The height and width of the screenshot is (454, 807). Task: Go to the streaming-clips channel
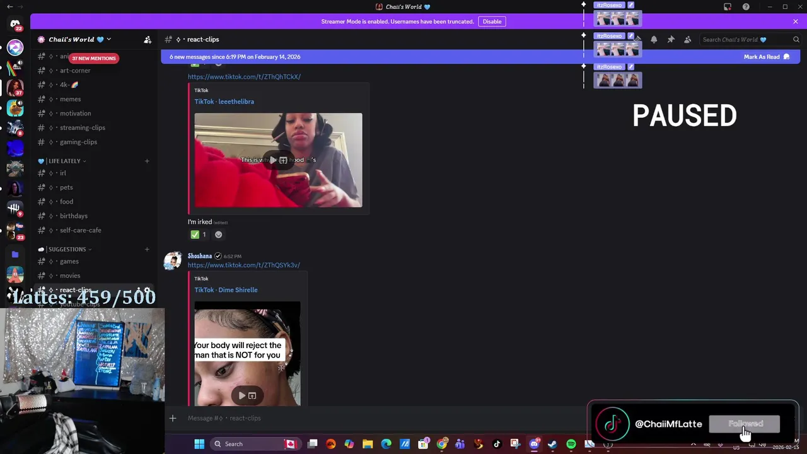pyautogui.click(x=82, y=127)
